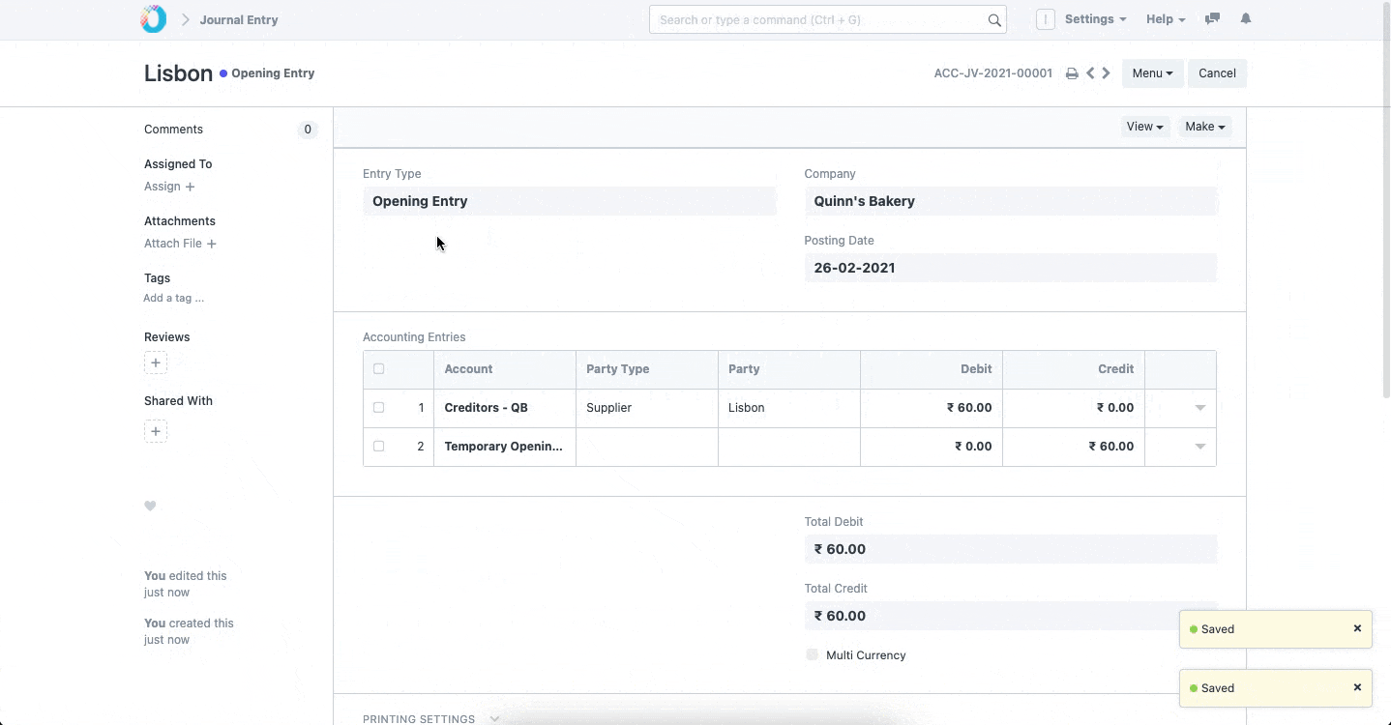Click the Account column header
The width and height of the screenshot is (1391, 725).
tap(505, 369)
